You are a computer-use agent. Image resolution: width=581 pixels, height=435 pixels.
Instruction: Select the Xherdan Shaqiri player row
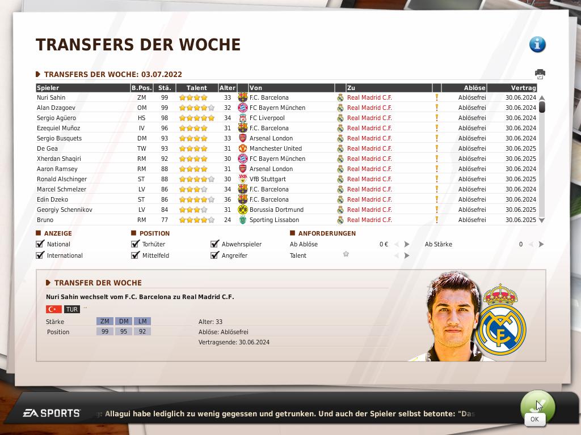coord(287,159)
